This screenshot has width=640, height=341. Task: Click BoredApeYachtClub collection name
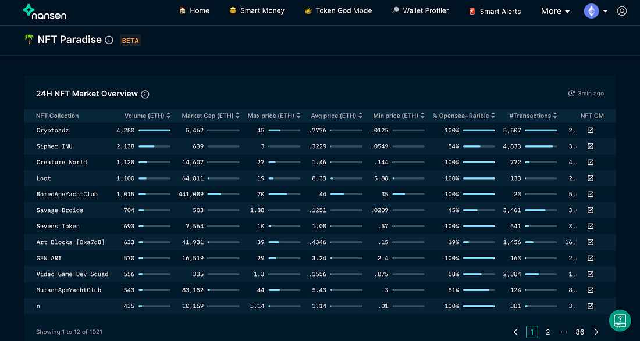coord(67,195)
